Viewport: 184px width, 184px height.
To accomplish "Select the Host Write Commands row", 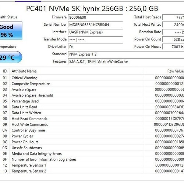I will click(92, 124).
